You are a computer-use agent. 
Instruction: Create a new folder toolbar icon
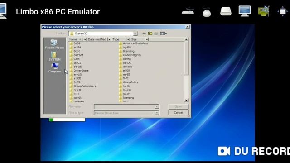pyautogui.click(x=156, y=34)
